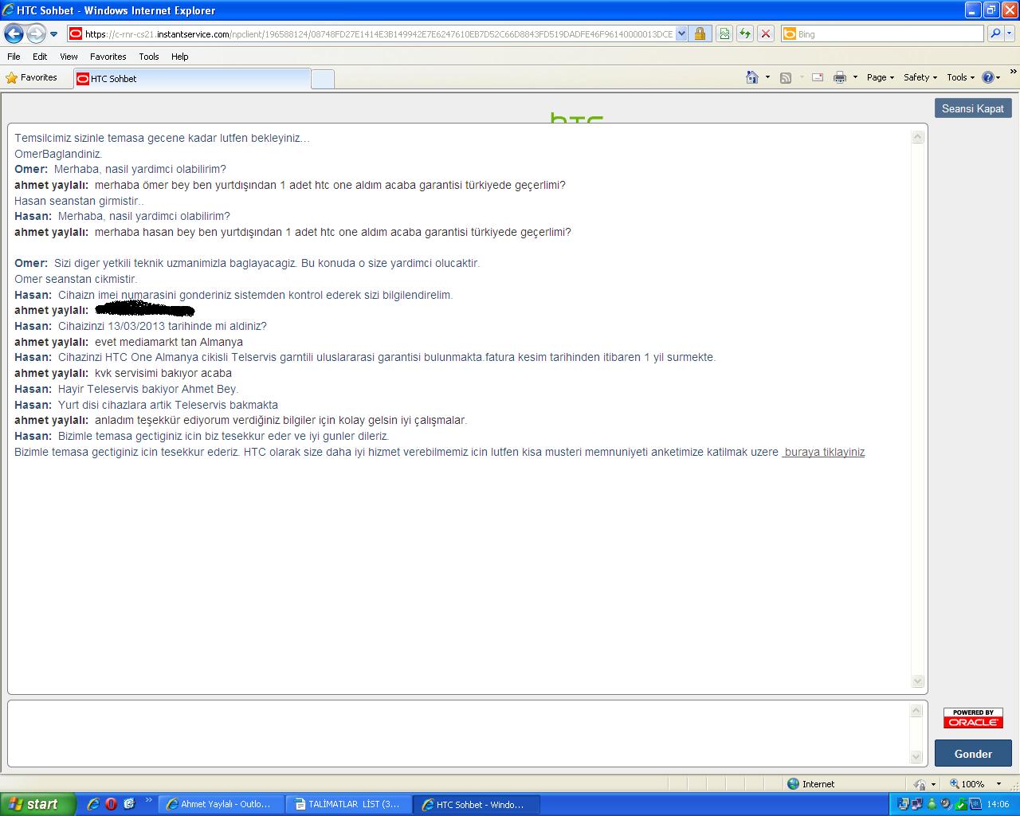The height and width of the screenshot is (816, 1020).
Task: Refresh the page with green arrows icon
Action: [x=745, y=33]
